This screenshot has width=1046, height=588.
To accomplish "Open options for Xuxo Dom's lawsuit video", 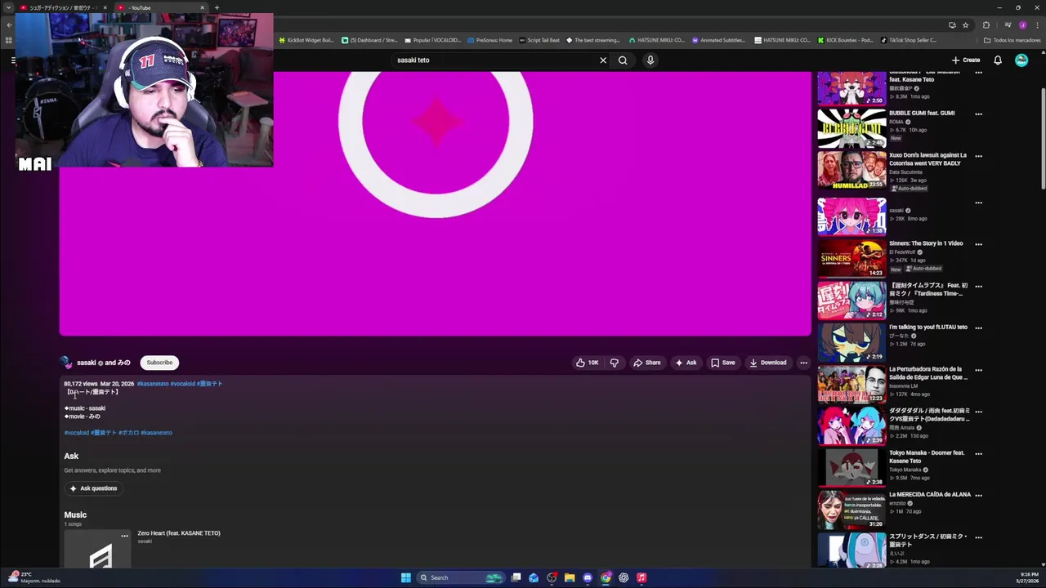I will click(x=978, y=156).
